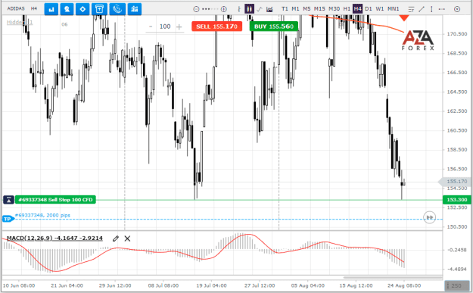Open the bar chart blue toolbar button
This screenshot has height=293, width=473.
coord(51,9)
